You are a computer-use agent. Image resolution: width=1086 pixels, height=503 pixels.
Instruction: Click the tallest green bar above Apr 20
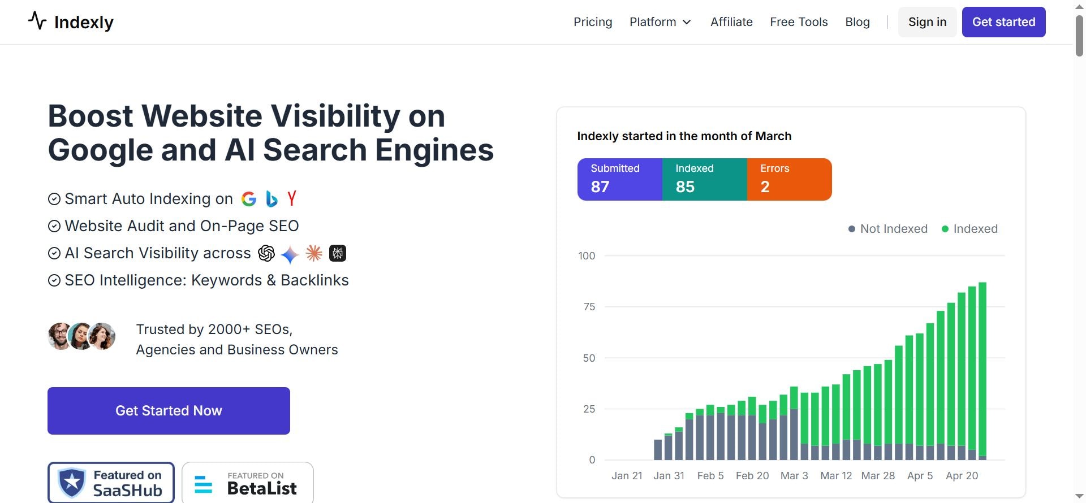click(x=983, y=367)
